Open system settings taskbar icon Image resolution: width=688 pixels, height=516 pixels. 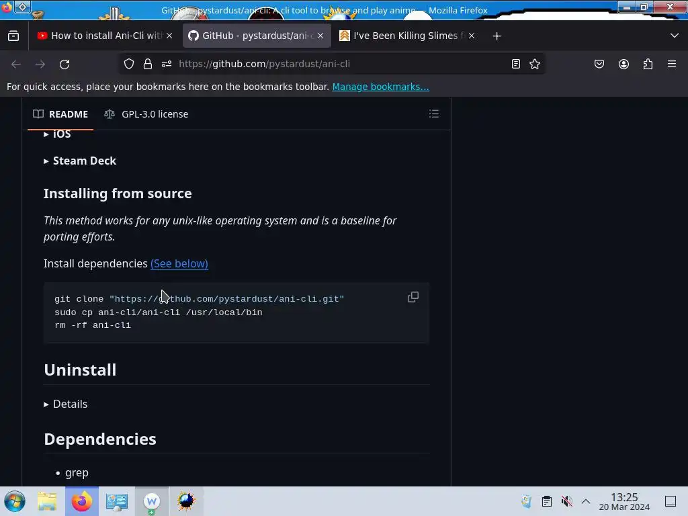(117, 501)
